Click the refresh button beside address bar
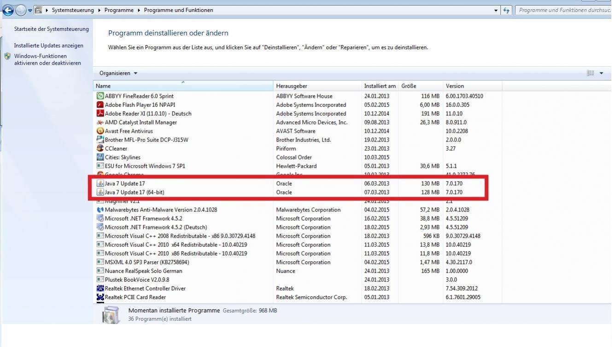This screenshot has width=615, height=347. 507,10
